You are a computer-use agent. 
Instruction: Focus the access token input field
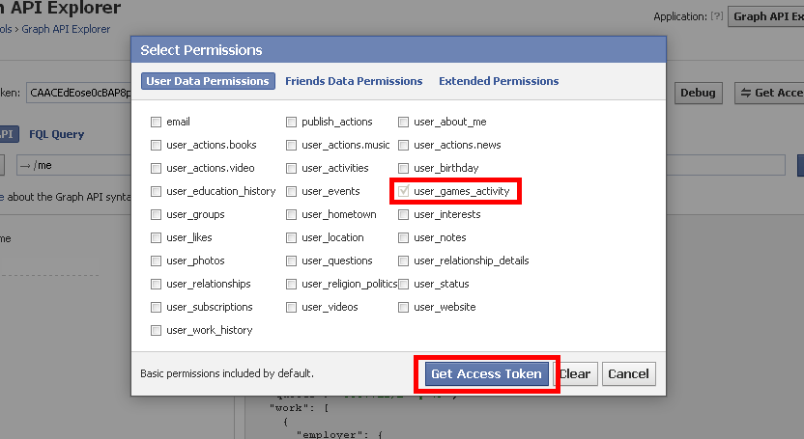coord(79,94)
